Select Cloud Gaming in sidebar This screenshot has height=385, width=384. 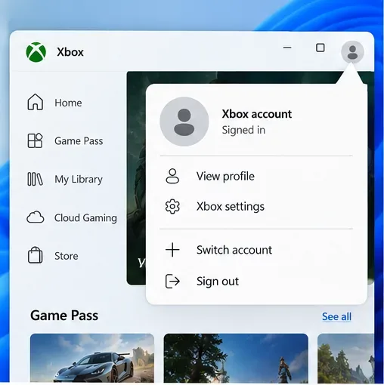coord(72,217)
